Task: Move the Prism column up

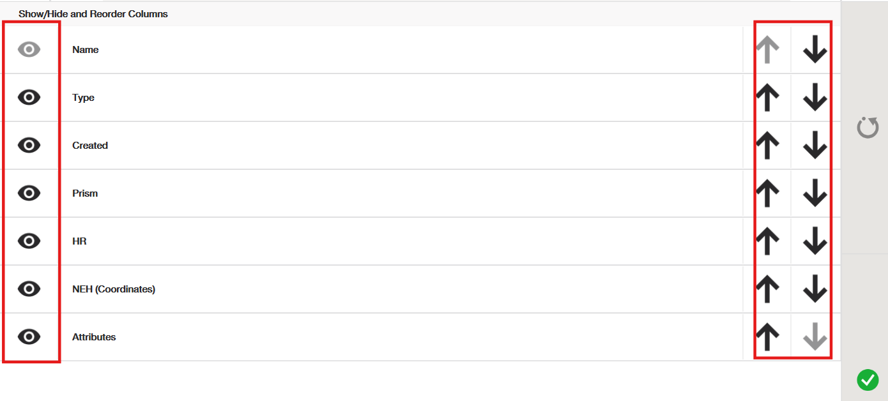Action: (767, 193)
